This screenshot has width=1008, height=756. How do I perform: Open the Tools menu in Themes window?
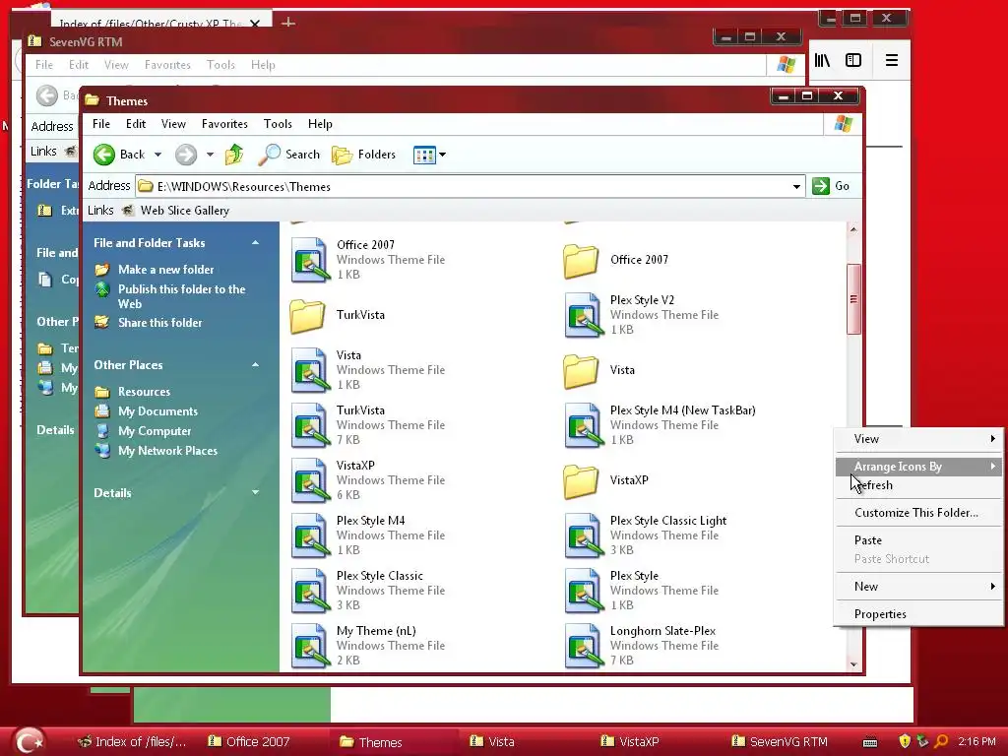278,124
